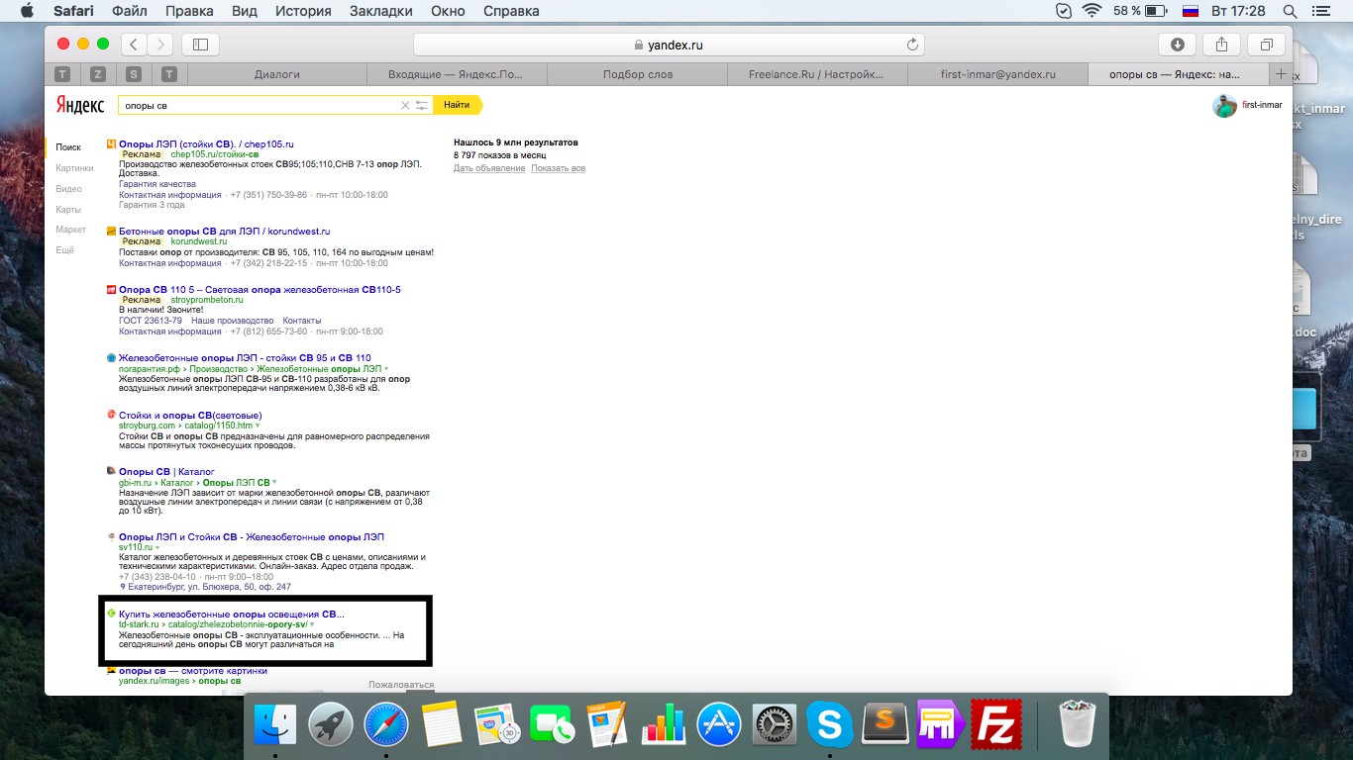Launch FaceTime from the Dock
The height and width of the screenshot is (760, 1353).
click(552, 725)
